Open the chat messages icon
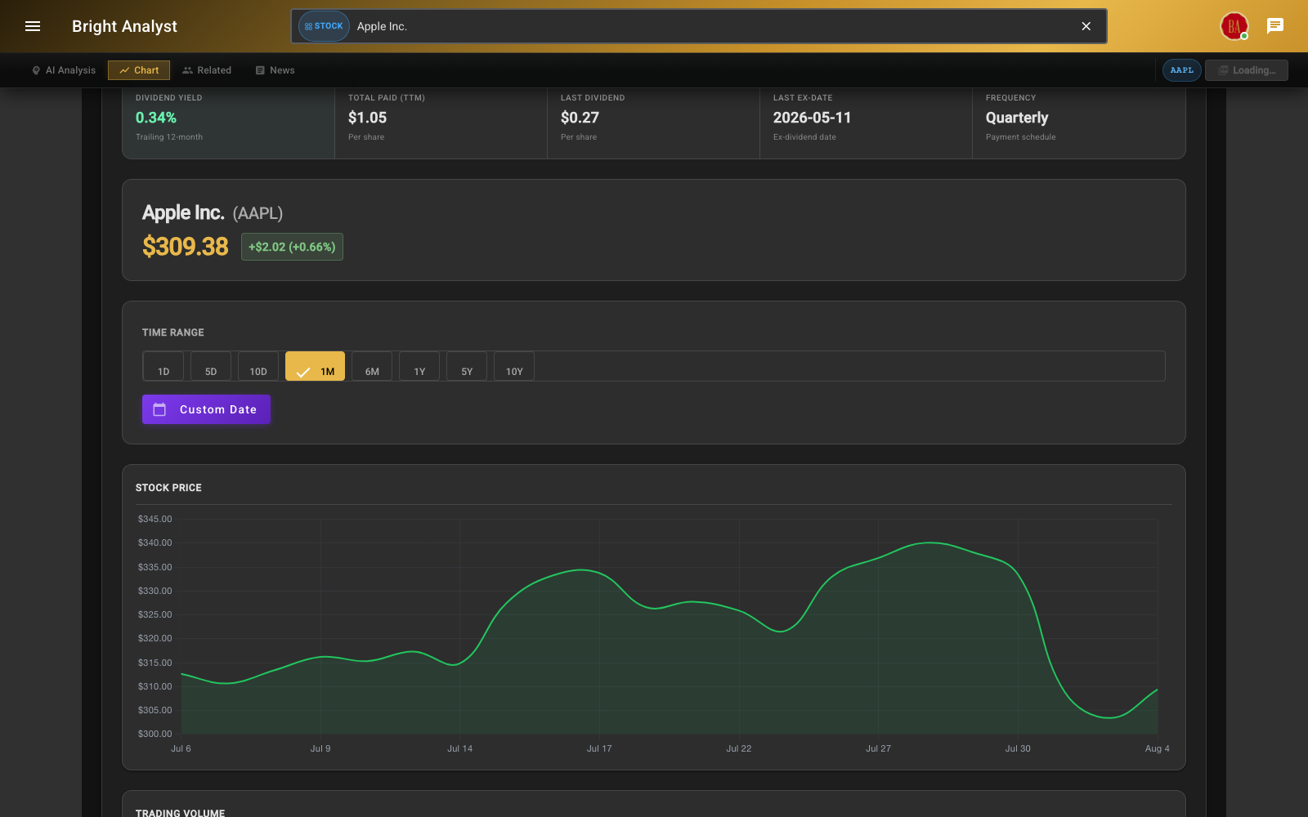This screenshot has height=817, width=1308. (1275, 26)
